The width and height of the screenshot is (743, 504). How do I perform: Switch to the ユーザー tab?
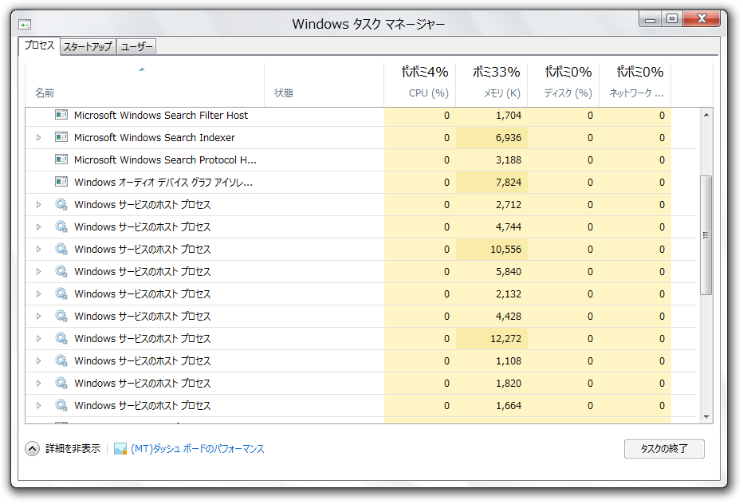click(x=136, y=47)
